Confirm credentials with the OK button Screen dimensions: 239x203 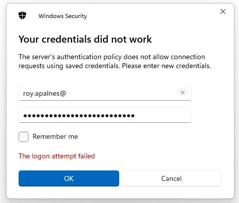pyautogui.click(x=69, y=178)
